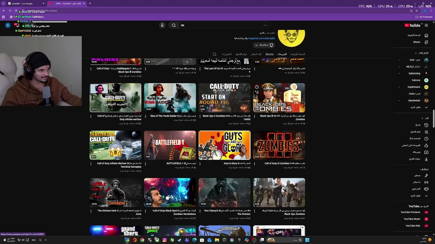
Task: Start voice search with the microphone icon
Action: [162, 25]
